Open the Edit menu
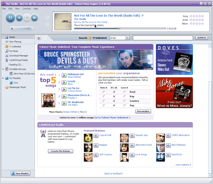The height and width of the screenshot is (184, 213). point(10,9)
